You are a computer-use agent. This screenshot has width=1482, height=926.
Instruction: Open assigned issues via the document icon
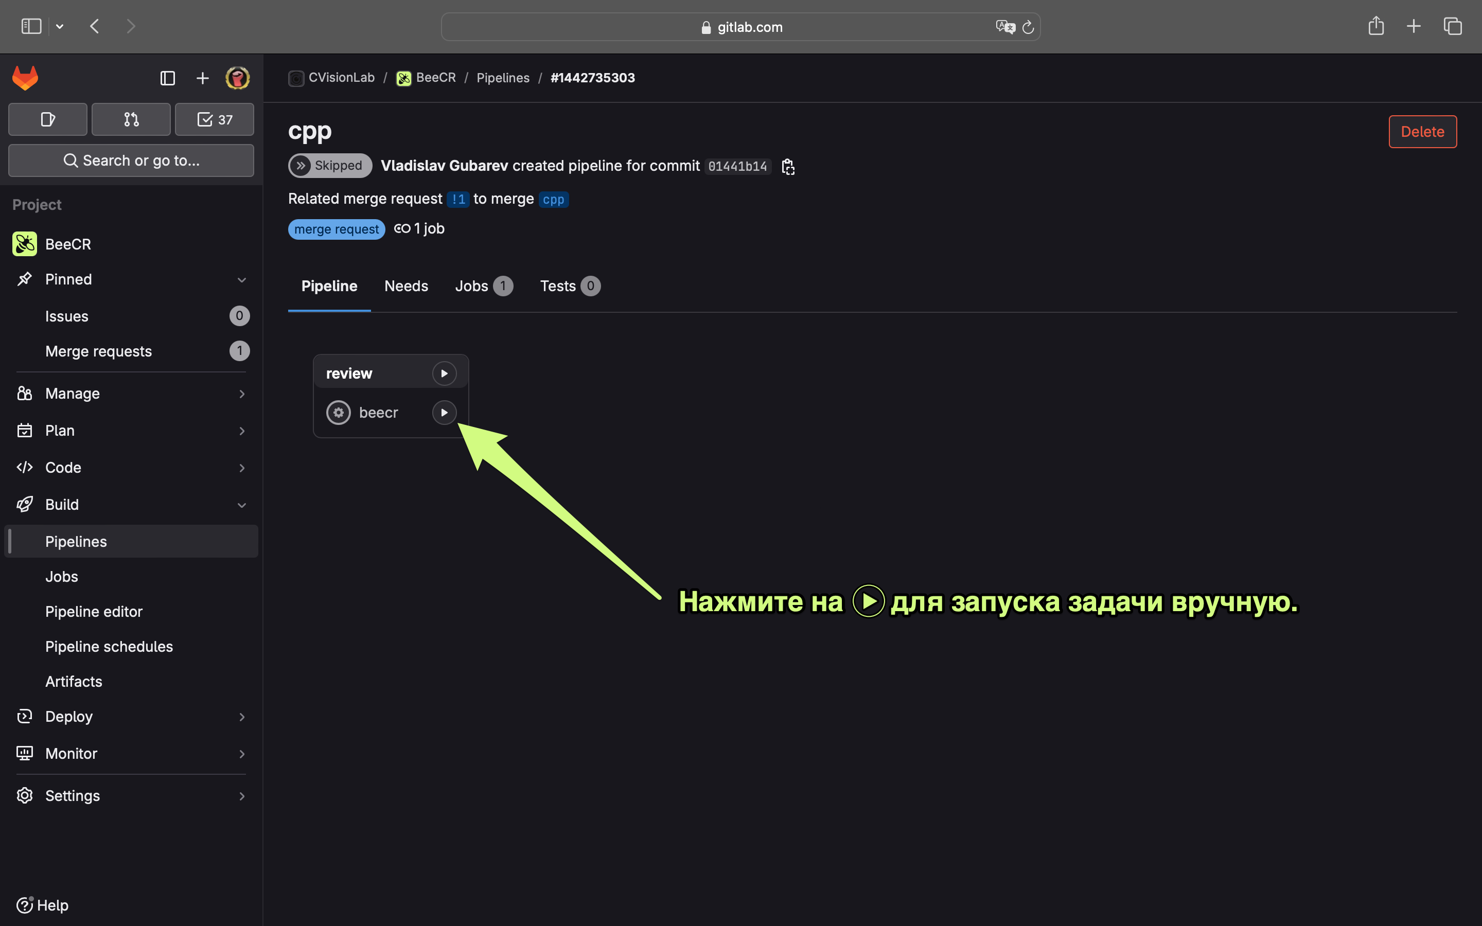click(x=48, y=119)
